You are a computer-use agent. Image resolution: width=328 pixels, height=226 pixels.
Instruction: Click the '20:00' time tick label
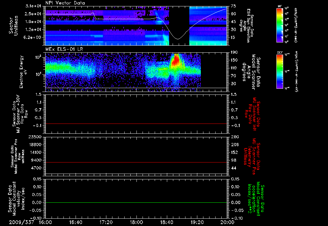pos(228,222)
